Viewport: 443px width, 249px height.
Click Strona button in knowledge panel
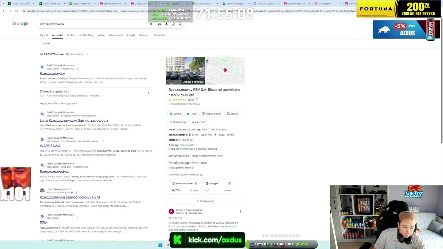coord(175,114)
